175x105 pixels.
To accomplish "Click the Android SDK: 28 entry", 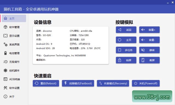I will (46, 48).
